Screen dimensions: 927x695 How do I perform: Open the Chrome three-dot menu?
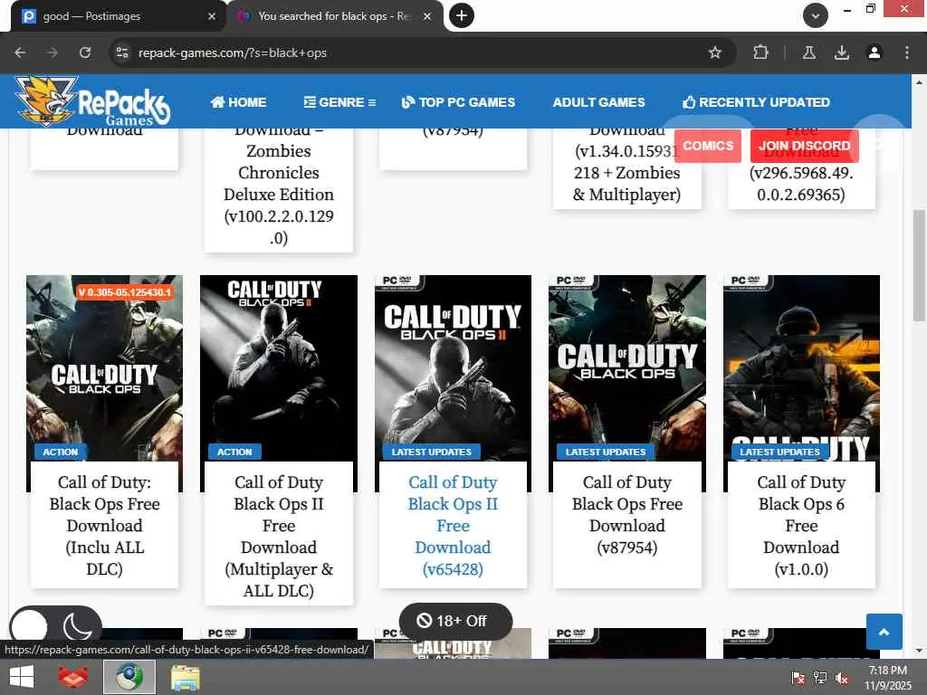point(907,52)
